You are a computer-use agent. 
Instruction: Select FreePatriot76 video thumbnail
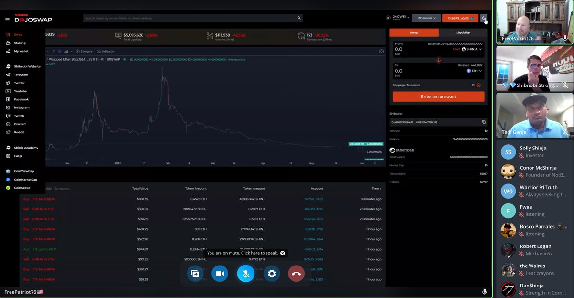click(534, 22)
